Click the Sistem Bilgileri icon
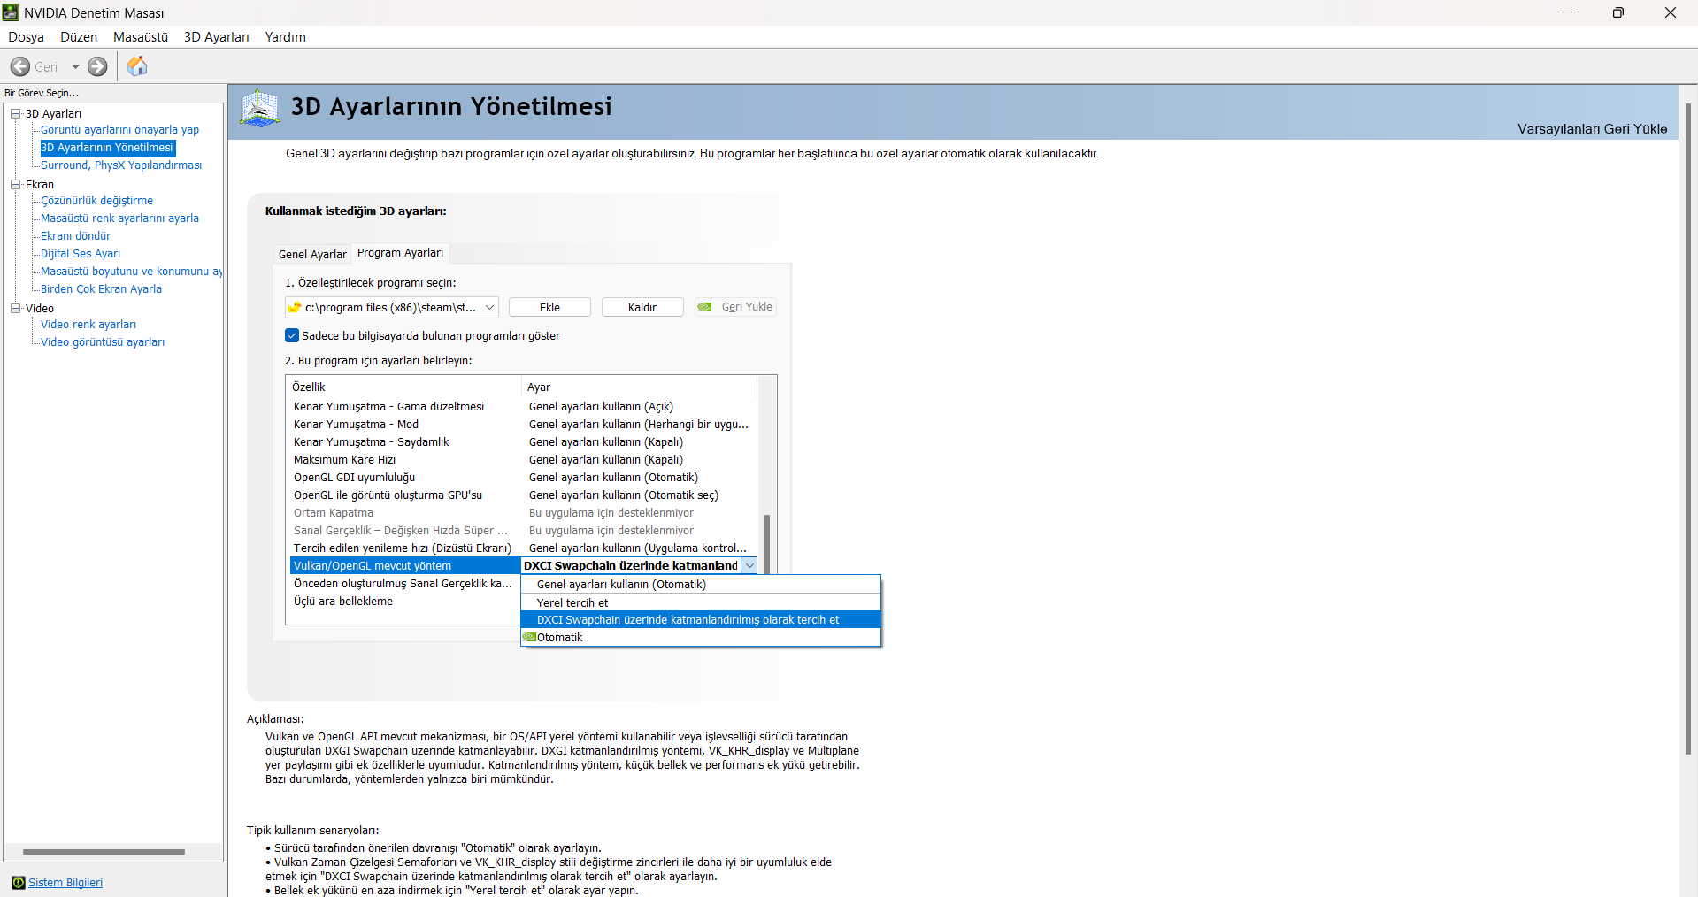Screen dimensions: 1698x897 (18, 883)
